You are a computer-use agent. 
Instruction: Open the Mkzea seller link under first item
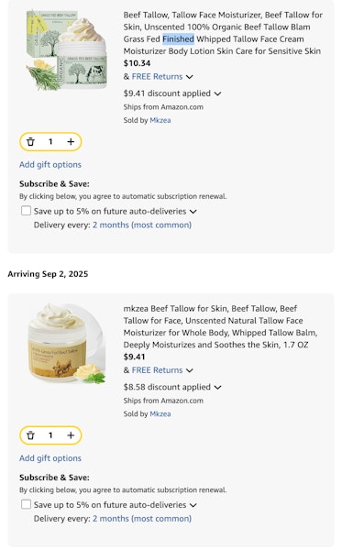[x=160, y=120]
